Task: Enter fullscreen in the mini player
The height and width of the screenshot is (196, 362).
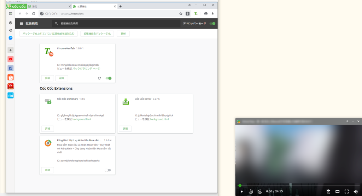Action: (x=346, y=191)
